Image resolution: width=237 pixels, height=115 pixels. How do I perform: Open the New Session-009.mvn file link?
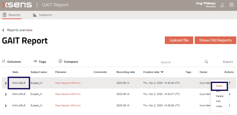(x=68, y=83)
